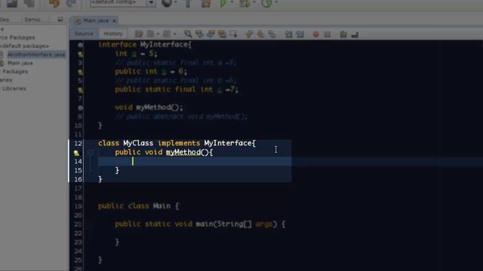
Task: Click the word 'implements' on line 12
Action: (179, 143)
